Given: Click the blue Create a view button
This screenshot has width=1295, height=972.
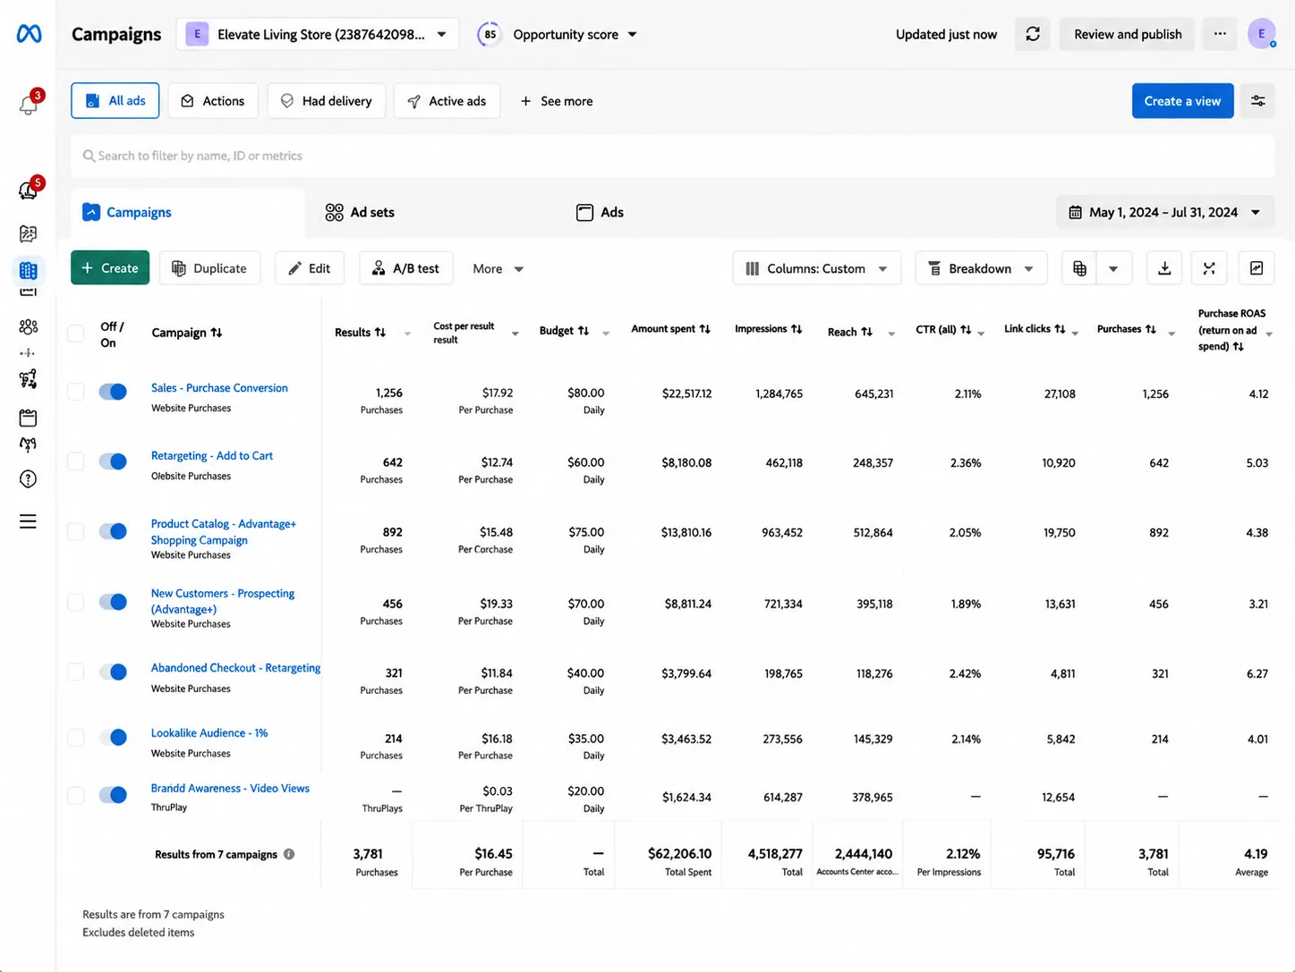Looking at the screenshot, I should [x=1182, y=101].
